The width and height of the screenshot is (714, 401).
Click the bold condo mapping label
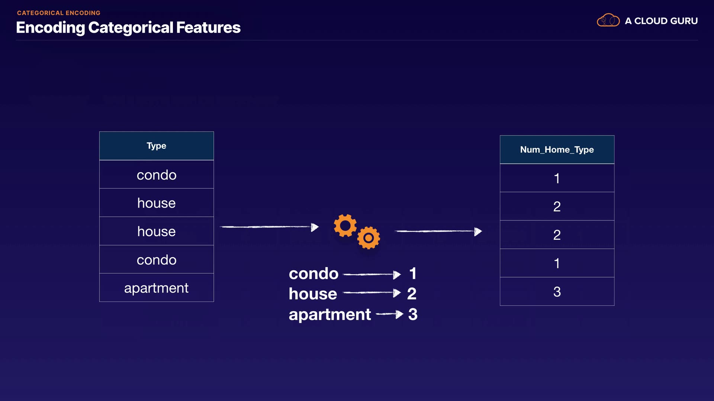point(313,274)
